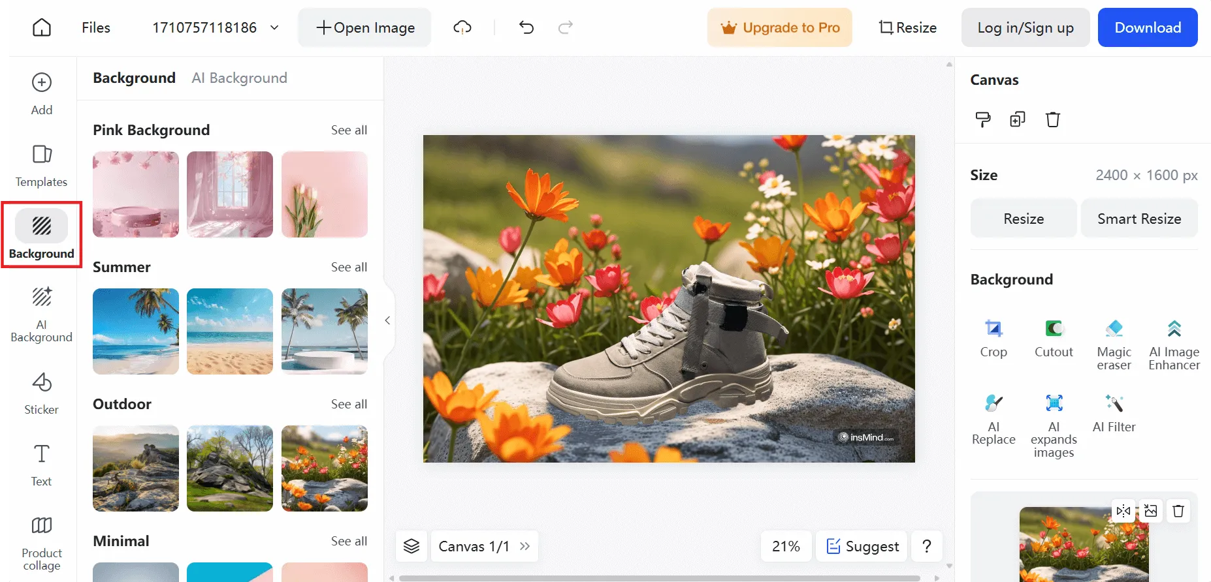1211x582 pixels.
Task: Download the image
Action: [x=1148, y=27]
